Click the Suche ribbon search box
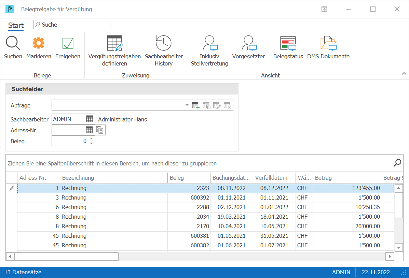 coord(72,25)
